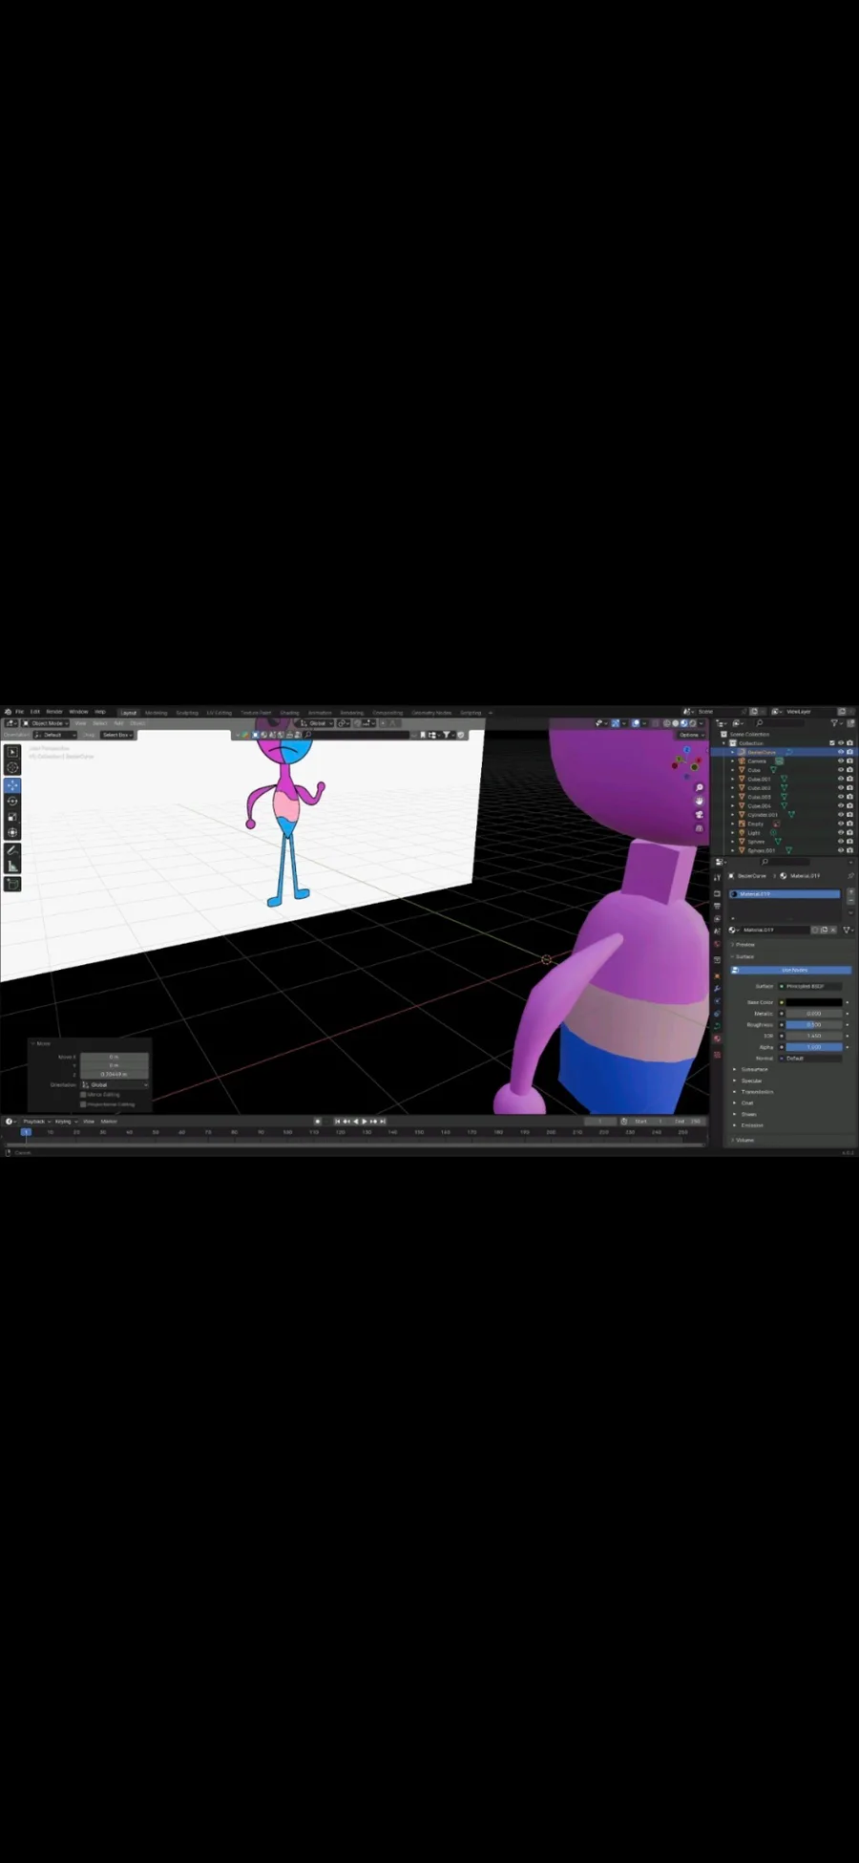Switch perspective/orthographic grid gizmo

(x=699, y=828)
